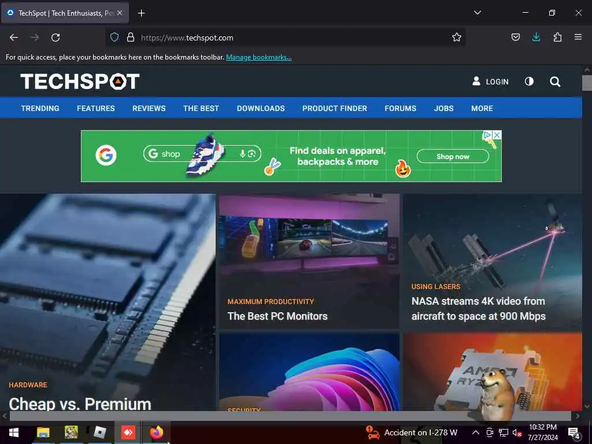Show hidden system tray icons chevron
Viewport: 592px width, 444px height.
coord(476,432)
